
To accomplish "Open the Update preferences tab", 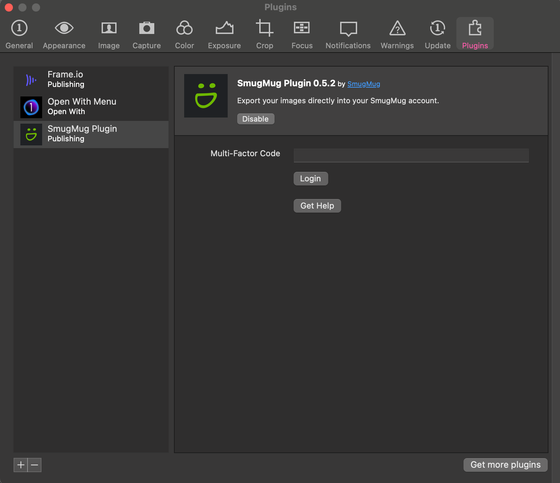I will pyautogui.click(x=437, y=34).
